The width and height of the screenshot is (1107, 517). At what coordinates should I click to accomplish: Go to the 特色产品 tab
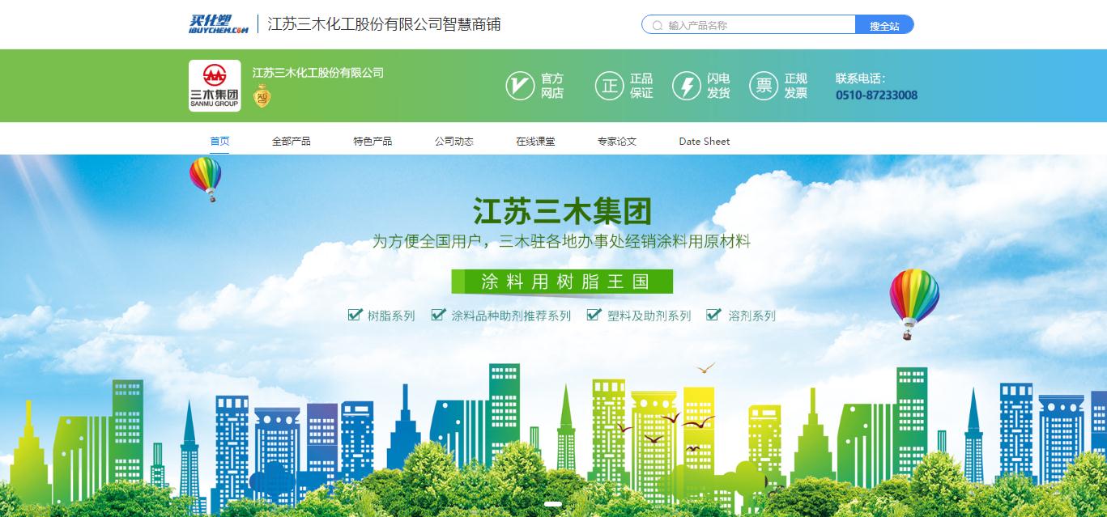click(373, 141)
